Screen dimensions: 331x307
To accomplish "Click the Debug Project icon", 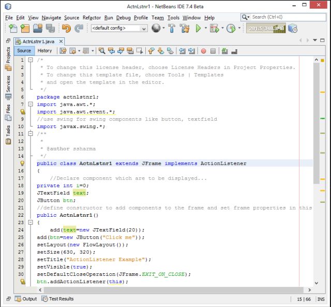I will click(x=214, y=29).
